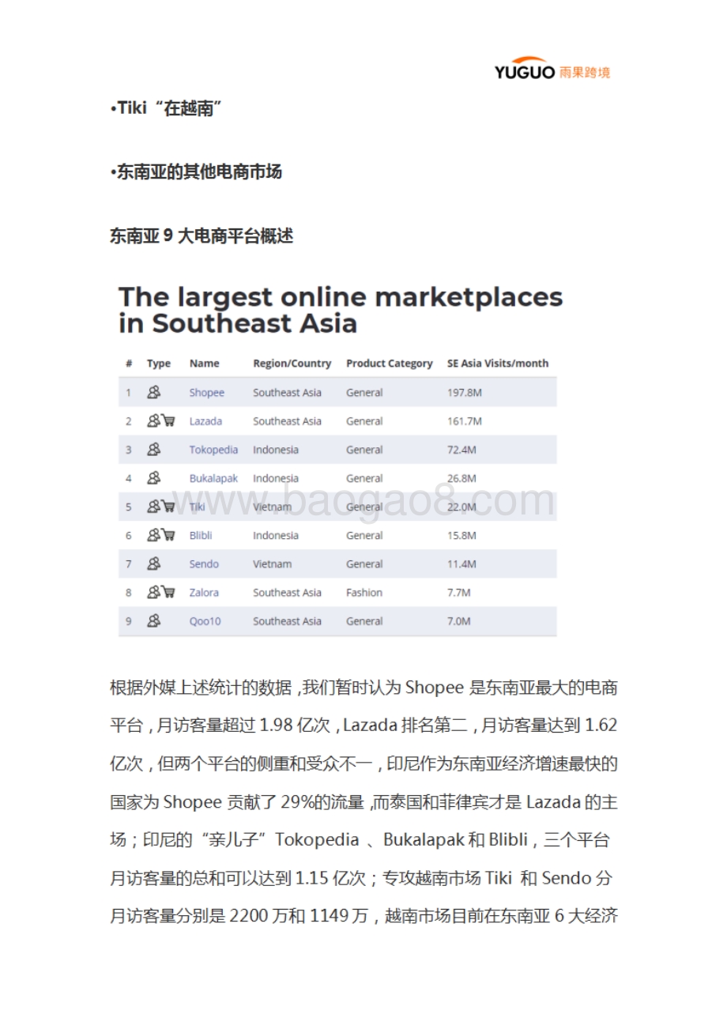Screen dimensions: 727x1029
Task: Click the 'SE Asia Visits/month' column header
Action: coord(498,364)
